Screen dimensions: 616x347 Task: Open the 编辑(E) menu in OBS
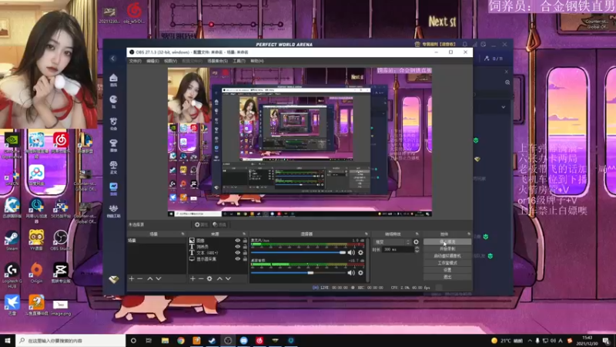(152, 61)
